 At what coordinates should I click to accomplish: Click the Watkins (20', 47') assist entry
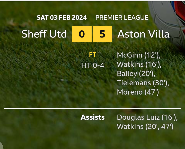pyautogui.click(x=145, y=127)
